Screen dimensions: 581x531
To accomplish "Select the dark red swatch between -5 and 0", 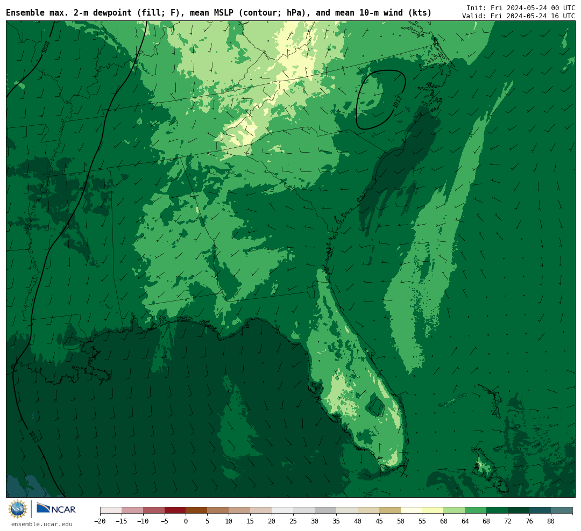I will tap(175, 511).
